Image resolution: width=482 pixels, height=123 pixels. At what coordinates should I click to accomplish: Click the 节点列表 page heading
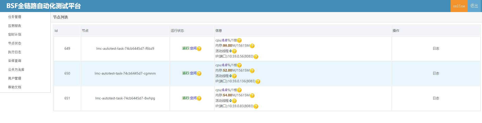(61, 17)
